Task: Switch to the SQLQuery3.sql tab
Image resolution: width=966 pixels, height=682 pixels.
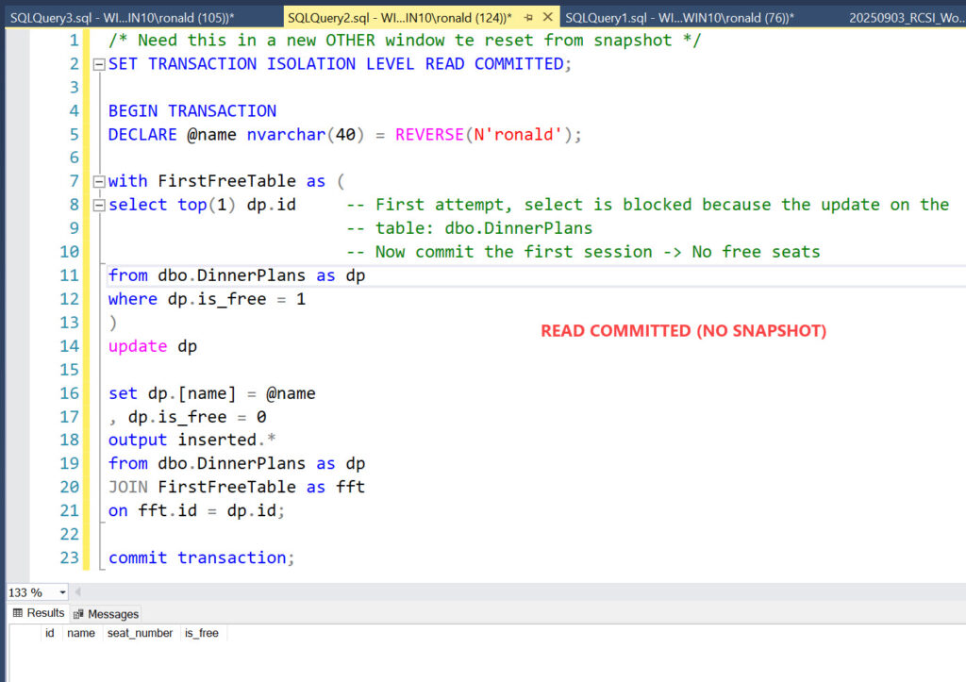Action: [123, 17]
